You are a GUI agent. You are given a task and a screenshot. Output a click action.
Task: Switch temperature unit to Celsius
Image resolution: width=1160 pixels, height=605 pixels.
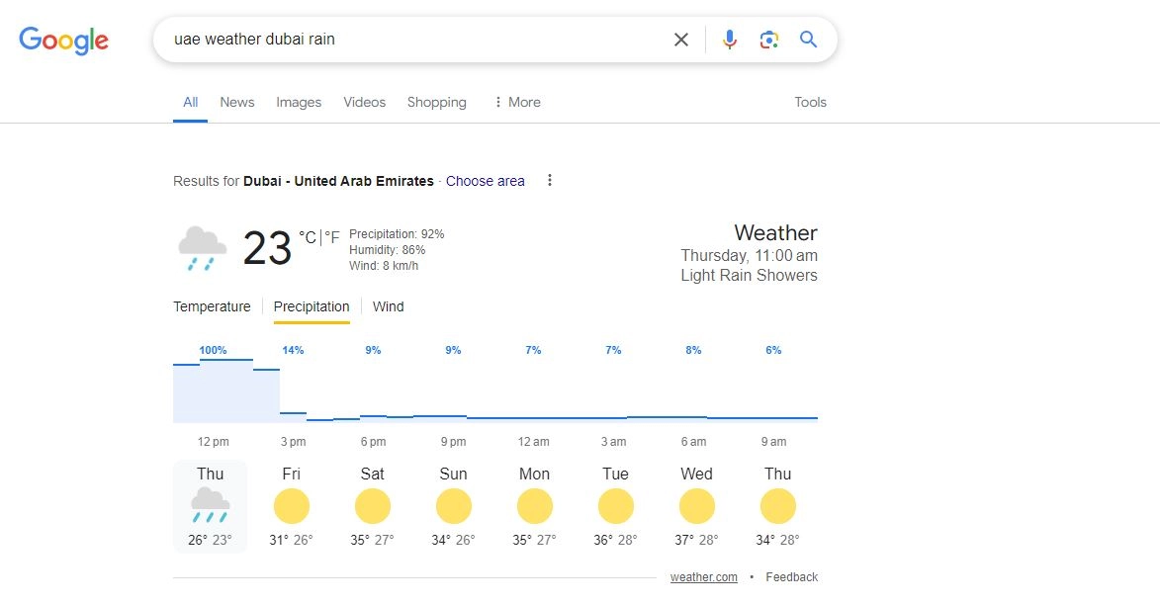point(308,237)
